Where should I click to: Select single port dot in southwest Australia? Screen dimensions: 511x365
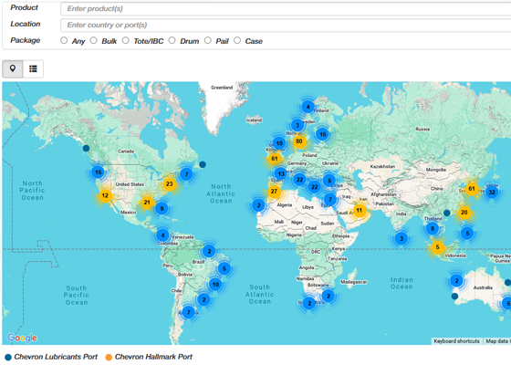pos(454,297)
